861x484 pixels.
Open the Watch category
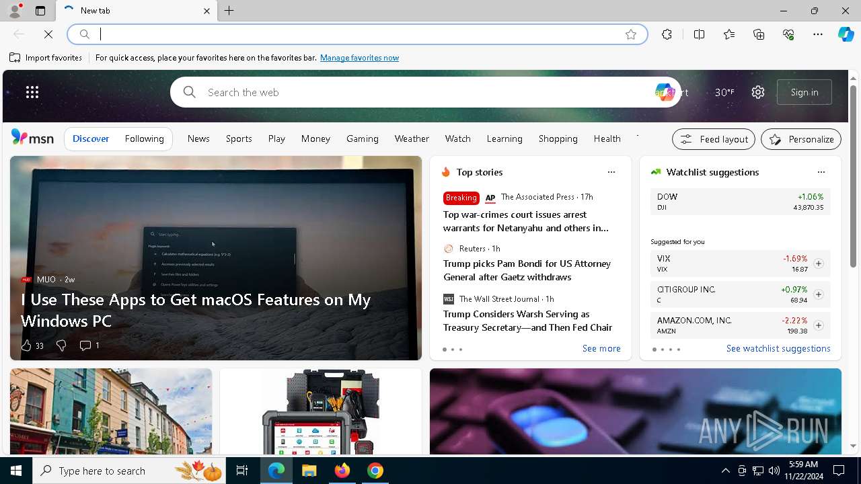click(x=457, y=138)
